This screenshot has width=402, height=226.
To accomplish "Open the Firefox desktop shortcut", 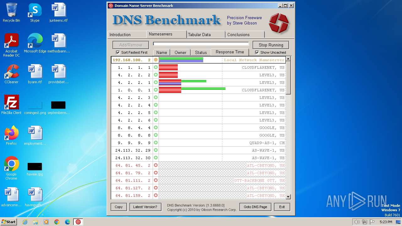I will [x=11, y=136].
